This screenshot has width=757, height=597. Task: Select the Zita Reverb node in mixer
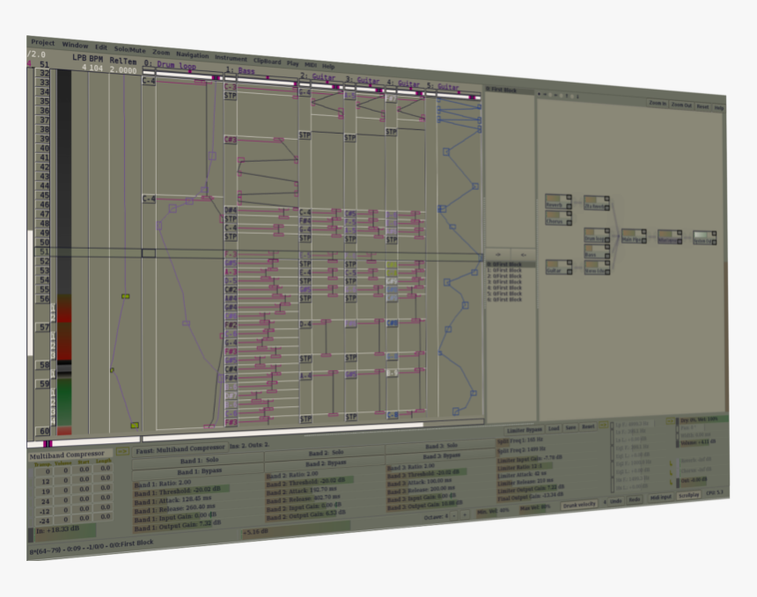pyautogui.click(x=597, y=203)
